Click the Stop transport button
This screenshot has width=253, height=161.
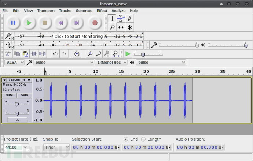click(45, 23)
